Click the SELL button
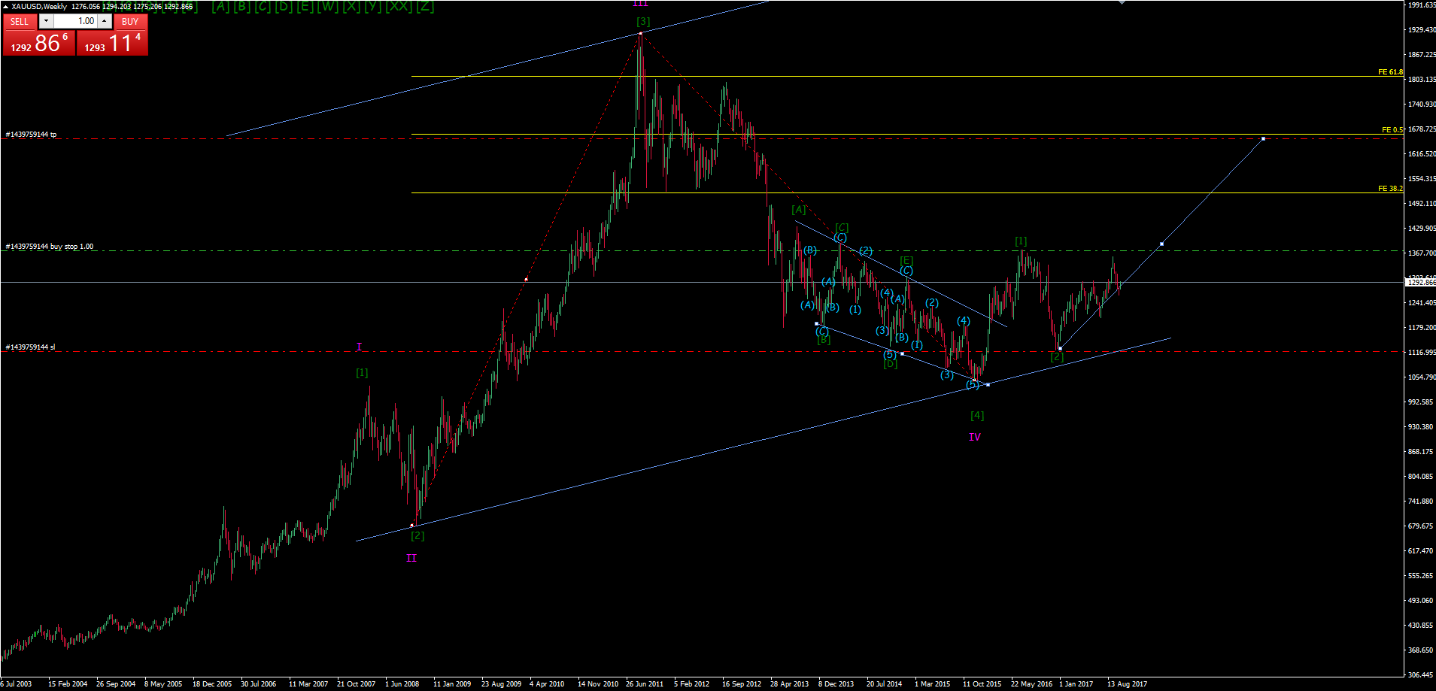Viewport: 1436px width, 691px height. click(20, 21)
